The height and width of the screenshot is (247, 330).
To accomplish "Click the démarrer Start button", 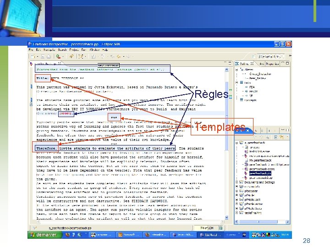I will click(44, 235).
